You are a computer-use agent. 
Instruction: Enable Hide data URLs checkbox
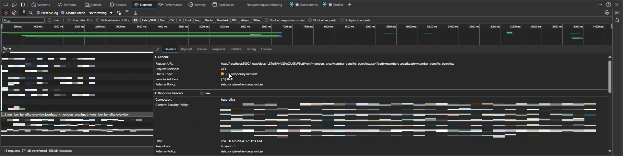click(68, 20)
